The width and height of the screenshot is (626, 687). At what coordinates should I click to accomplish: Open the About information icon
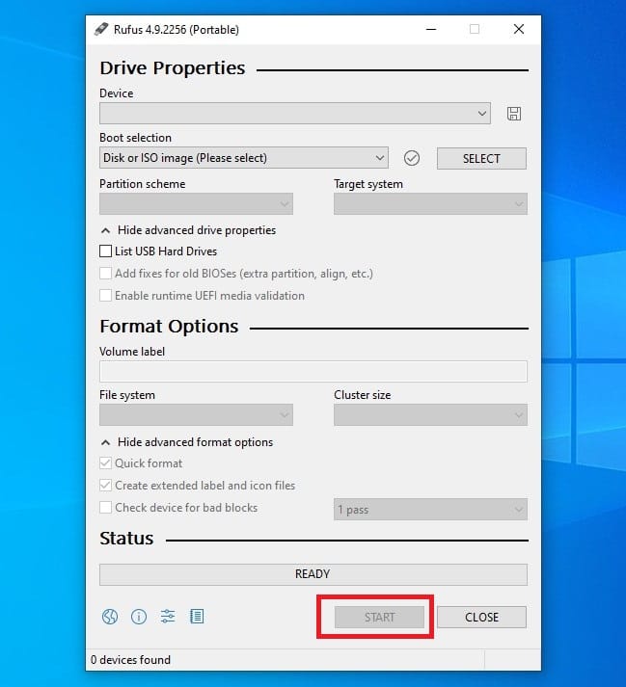(x=139, y=617)
